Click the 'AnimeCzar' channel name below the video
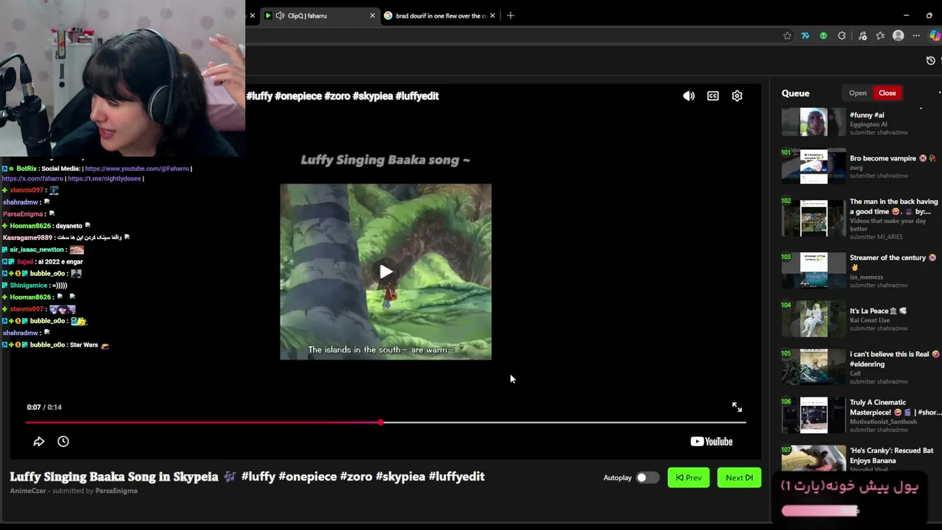The height and width of the screenshot is (530, 942). tap(27, 491)
